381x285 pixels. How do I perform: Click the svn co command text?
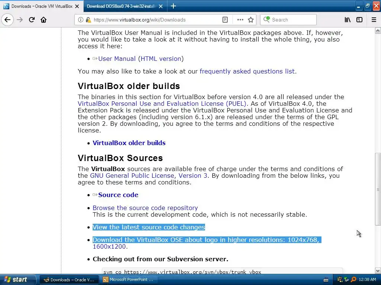click(x=182, y=272)
